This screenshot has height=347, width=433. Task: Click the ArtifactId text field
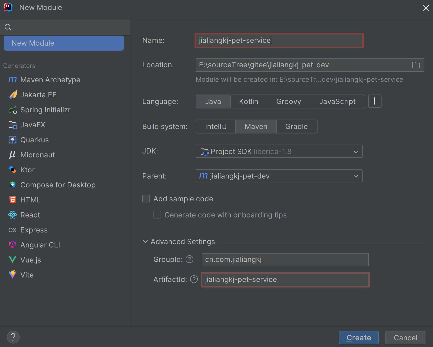pos(285,280)
